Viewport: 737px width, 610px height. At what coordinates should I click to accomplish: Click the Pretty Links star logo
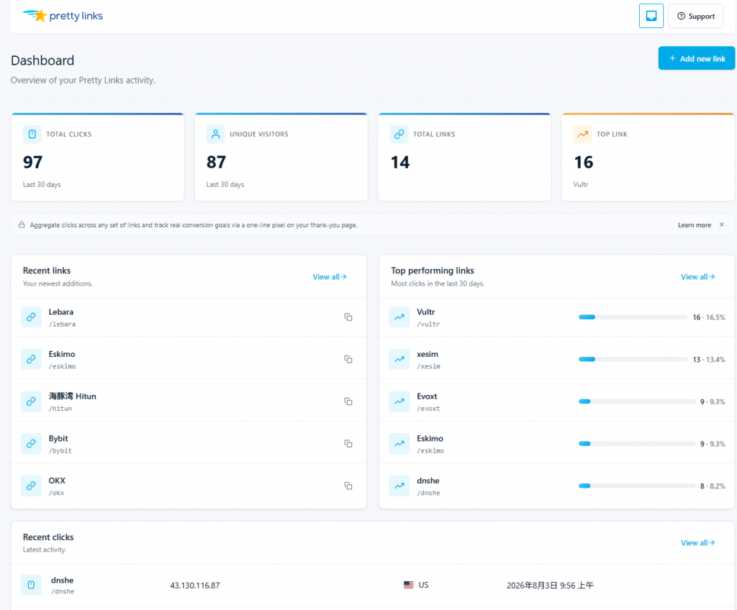(35, 16)
